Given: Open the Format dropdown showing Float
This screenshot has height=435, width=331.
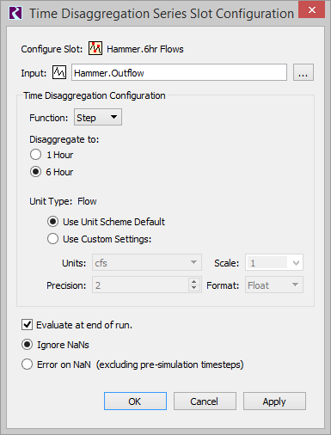Looking at the screenshot, I should 274,285.
